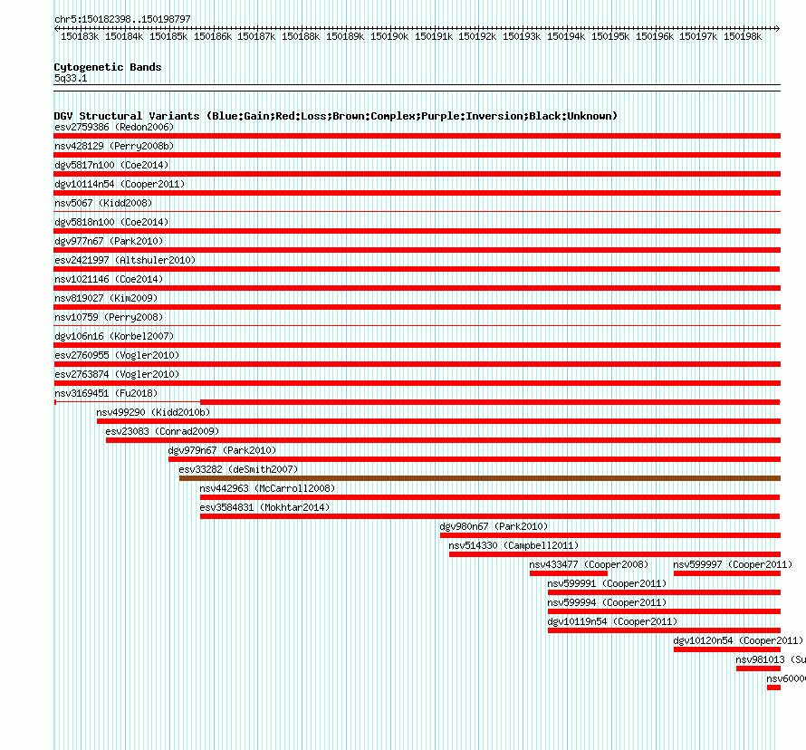806x750 pixels.
Task: Open the dgv977n67 (Park2010) variant
Action: 109,241
